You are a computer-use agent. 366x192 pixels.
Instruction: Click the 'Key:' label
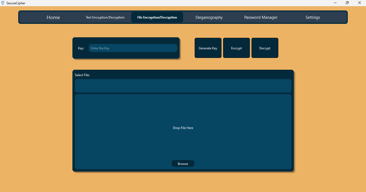click(x=81, y=48)
